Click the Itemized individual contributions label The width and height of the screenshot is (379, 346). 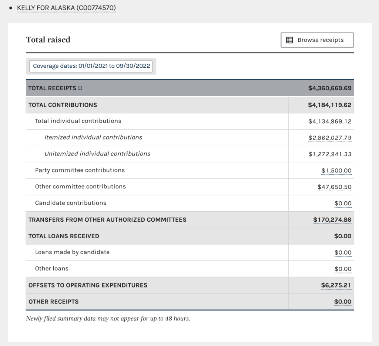point(93,138)
